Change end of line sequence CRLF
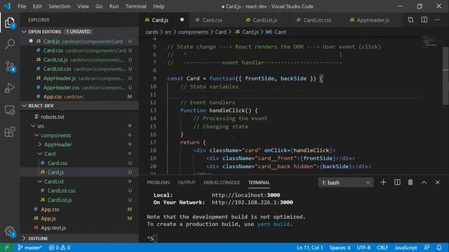The image size is (449, 252). (x=382, y=247)
